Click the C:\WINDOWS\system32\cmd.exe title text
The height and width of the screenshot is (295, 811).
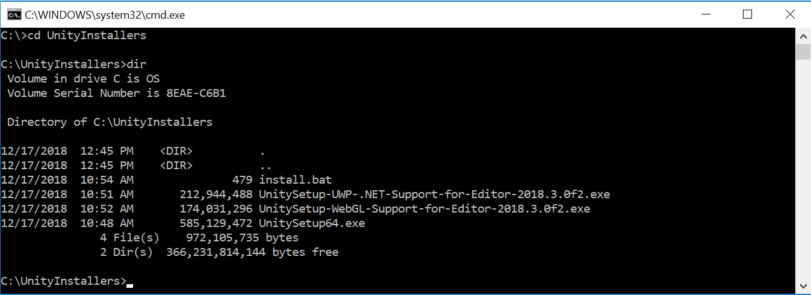coord(105,15)
